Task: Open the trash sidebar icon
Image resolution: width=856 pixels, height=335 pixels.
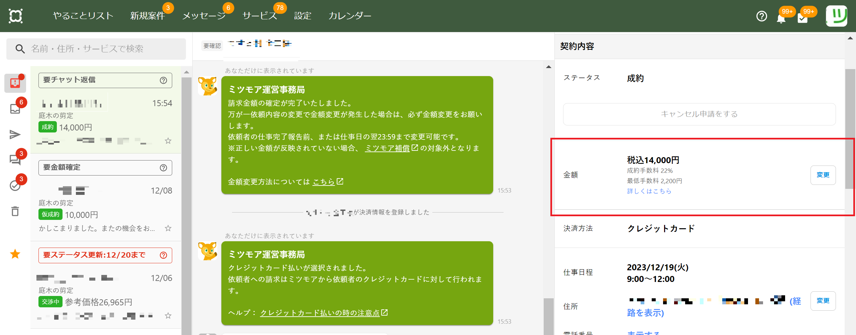Action: coord(15,211)
